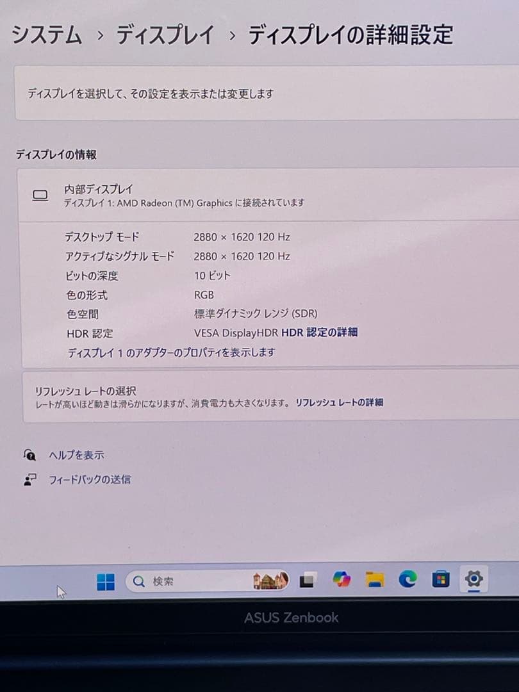Image resolution: width=519 pixels, height=692 pixels.
Task: Open File Explorer from the taskbar
Action: (376, 581)
